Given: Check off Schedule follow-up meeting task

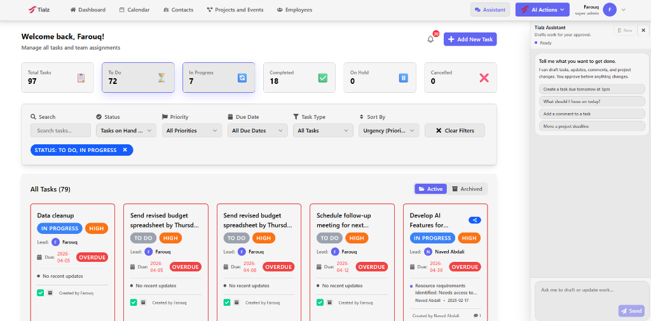Looking at the screenshot, I should 320,303.
